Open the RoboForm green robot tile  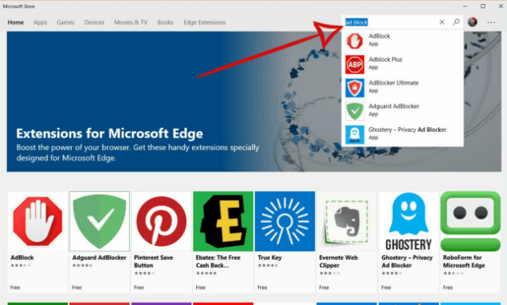(x=471, y=221)
